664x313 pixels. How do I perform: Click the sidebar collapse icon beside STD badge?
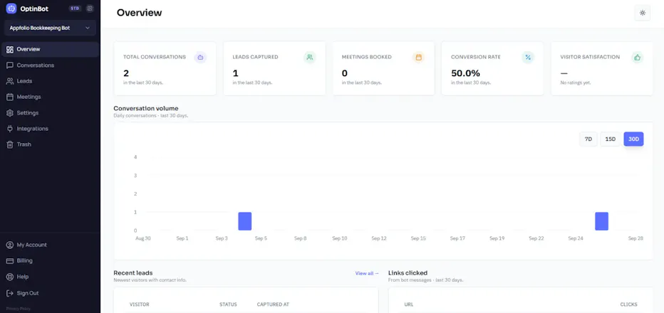point(89,9)
